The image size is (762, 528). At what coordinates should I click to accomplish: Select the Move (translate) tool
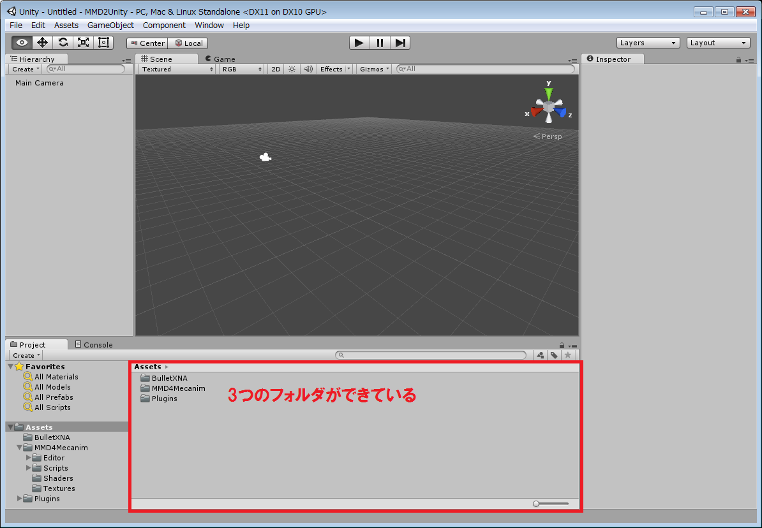click(42, 43)
